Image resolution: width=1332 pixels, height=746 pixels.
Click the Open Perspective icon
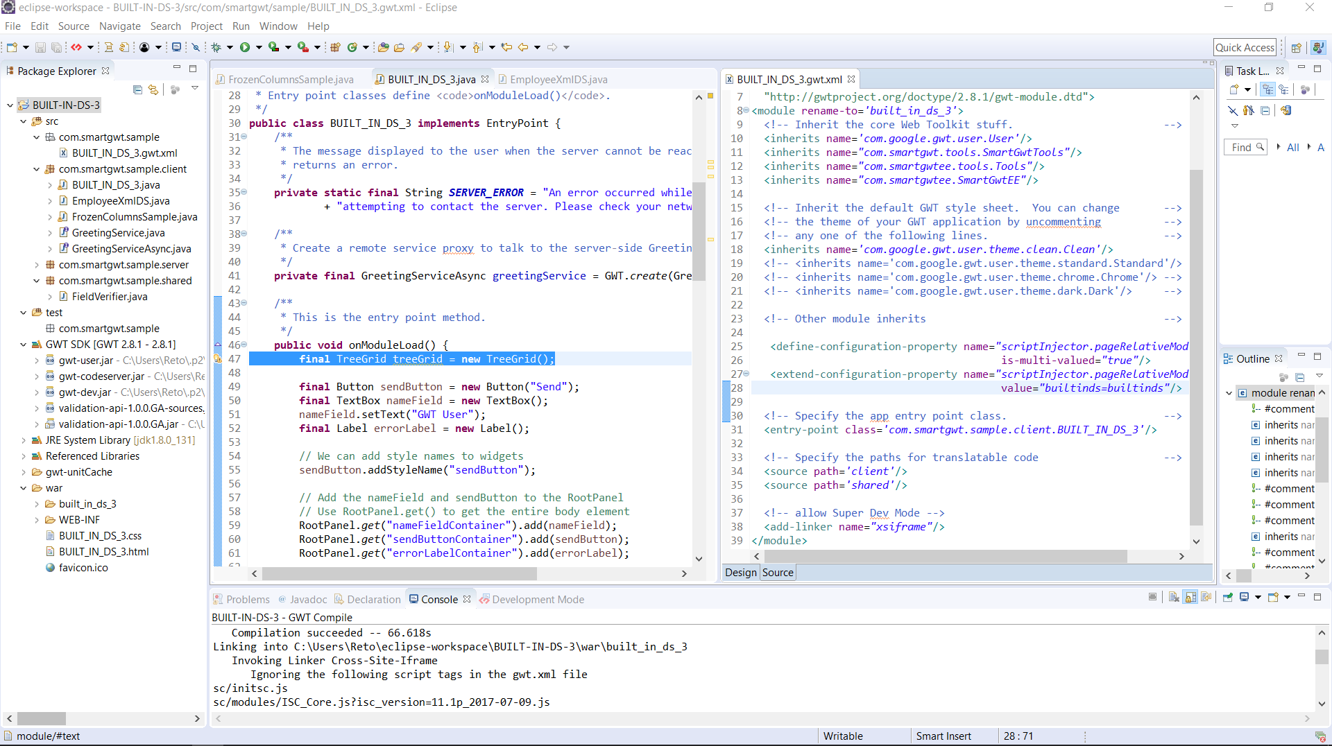1296,48
